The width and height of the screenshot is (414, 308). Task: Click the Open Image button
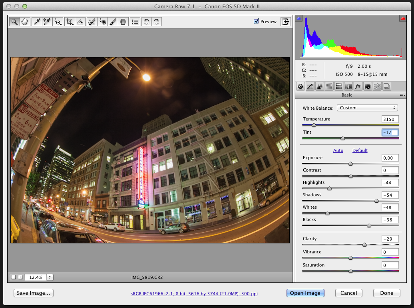click(305, 293)
